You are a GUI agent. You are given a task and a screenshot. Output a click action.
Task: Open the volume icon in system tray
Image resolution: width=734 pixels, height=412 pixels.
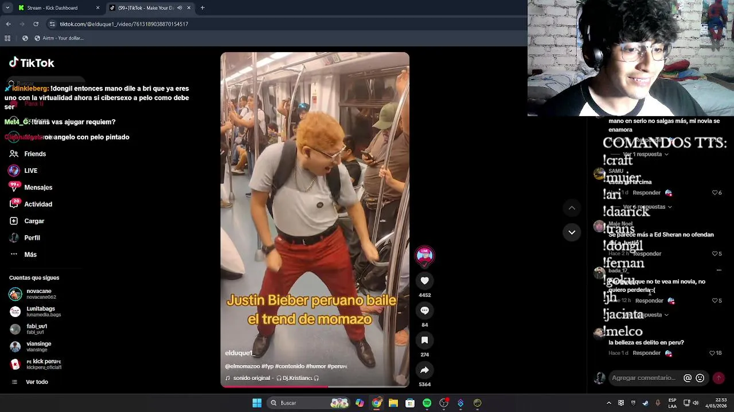[x=696, y=403]
